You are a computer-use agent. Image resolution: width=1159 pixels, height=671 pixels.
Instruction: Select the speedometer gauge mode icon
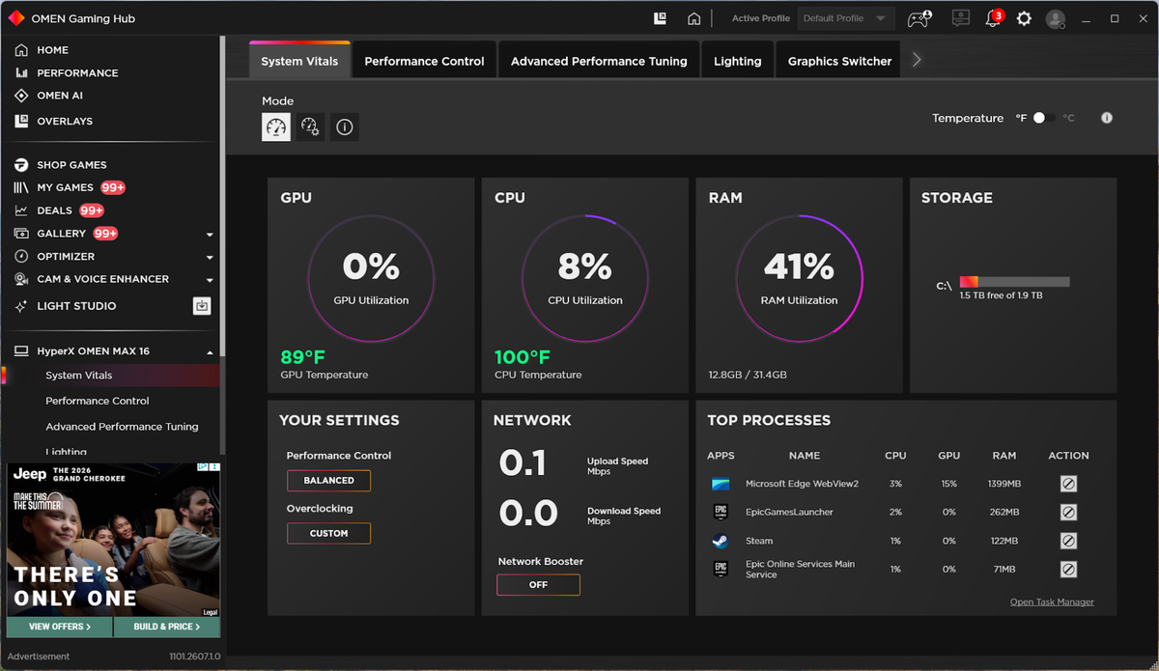[x=276, y=126]
